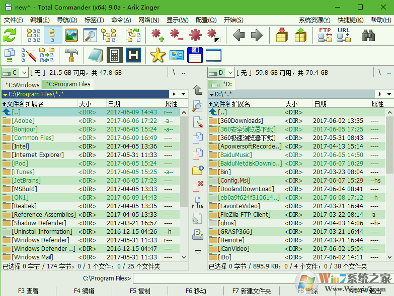Select the *C:Program Files tab

point(68,84)
